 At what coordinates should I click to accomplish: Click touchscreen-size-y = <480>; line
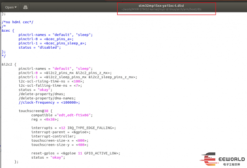tap(60, 145)
